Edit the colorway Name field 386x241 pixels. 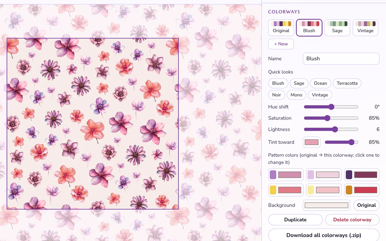(341, 59)
